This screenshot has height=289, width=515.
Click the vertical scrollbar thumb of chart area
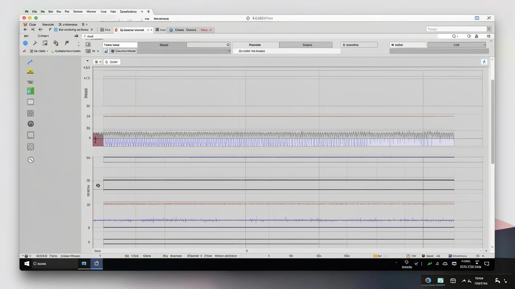(492, 121)
